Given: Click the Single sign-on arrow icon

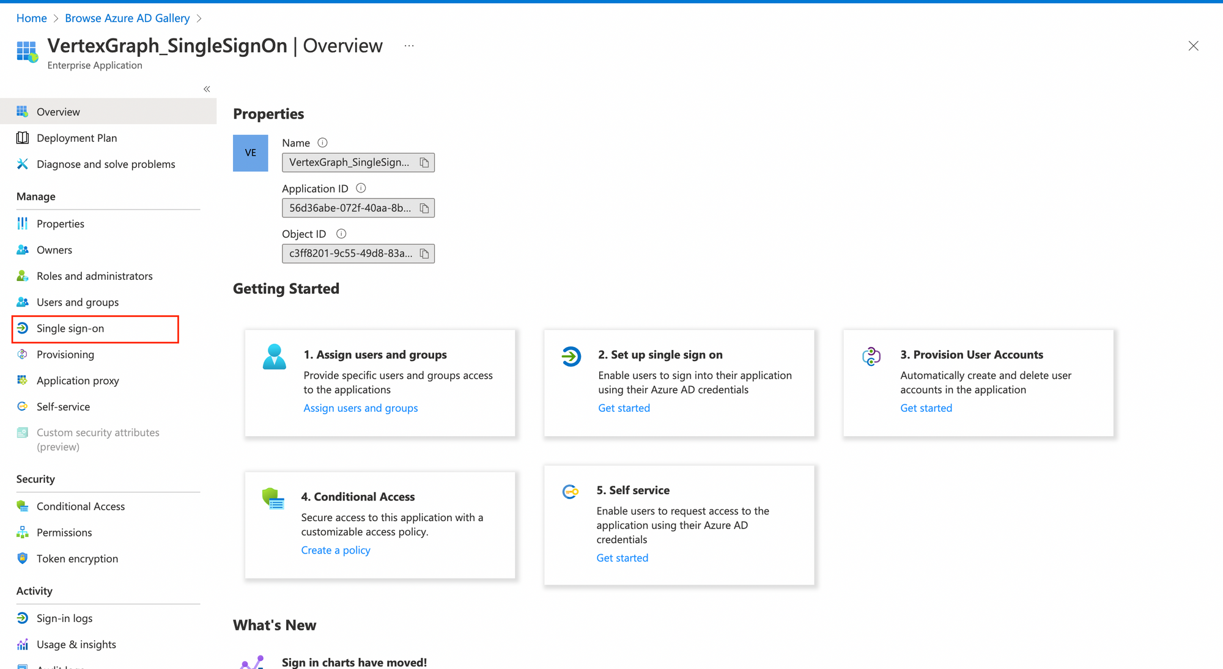Looking at the screenshot, I should click(x=23, y=328).
